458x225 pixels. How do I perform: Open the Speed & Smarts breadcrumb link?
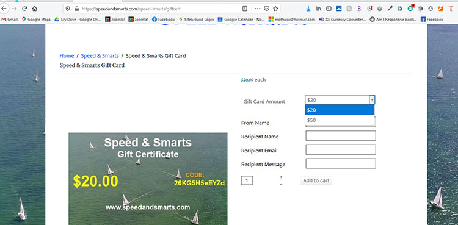click(x=100, y=55)
